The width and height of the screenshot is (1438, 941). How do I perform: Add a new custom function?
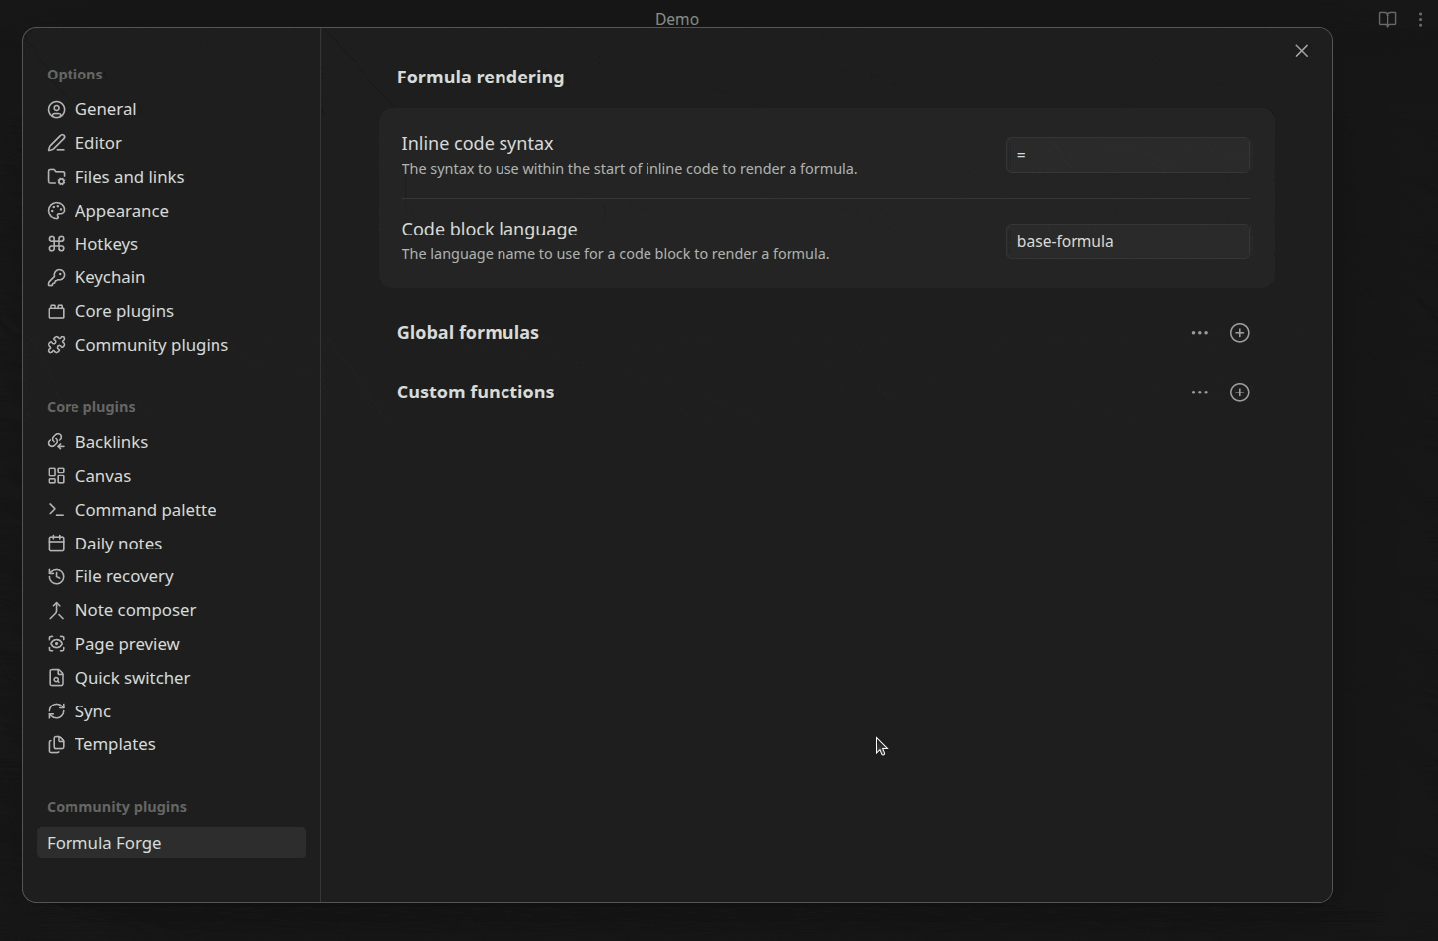1239,392
